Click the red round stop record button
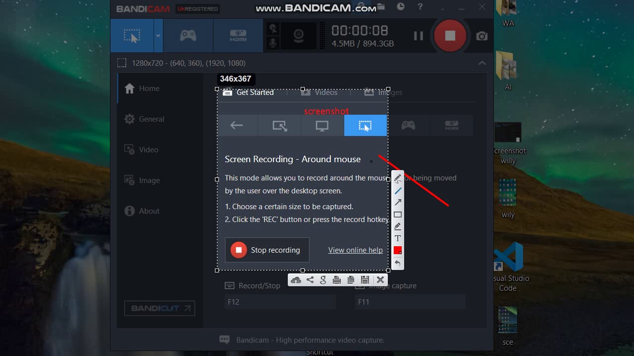 pyautogui.click(x=450, y=36)
